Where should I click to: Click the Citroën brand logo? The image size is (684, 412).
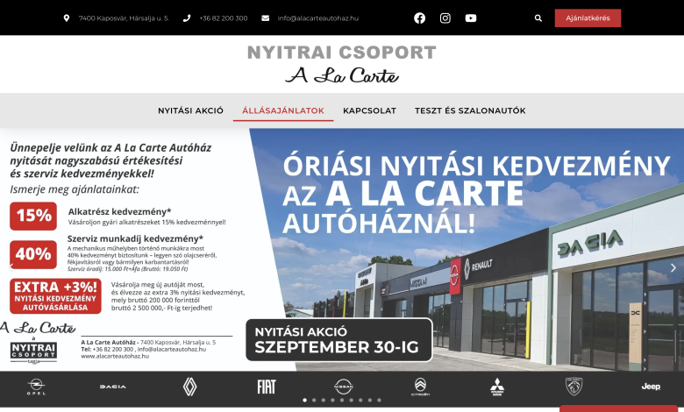point(420,386)
